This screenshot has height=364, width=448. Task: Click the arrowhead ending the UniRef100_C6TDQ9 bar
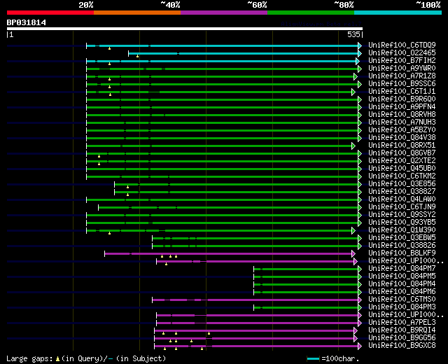click(x=360, y=45)
